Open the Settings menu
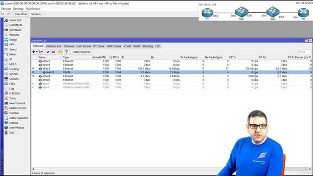Image resolution: width=313 pixels, height=176 pixels. [18, 9]
